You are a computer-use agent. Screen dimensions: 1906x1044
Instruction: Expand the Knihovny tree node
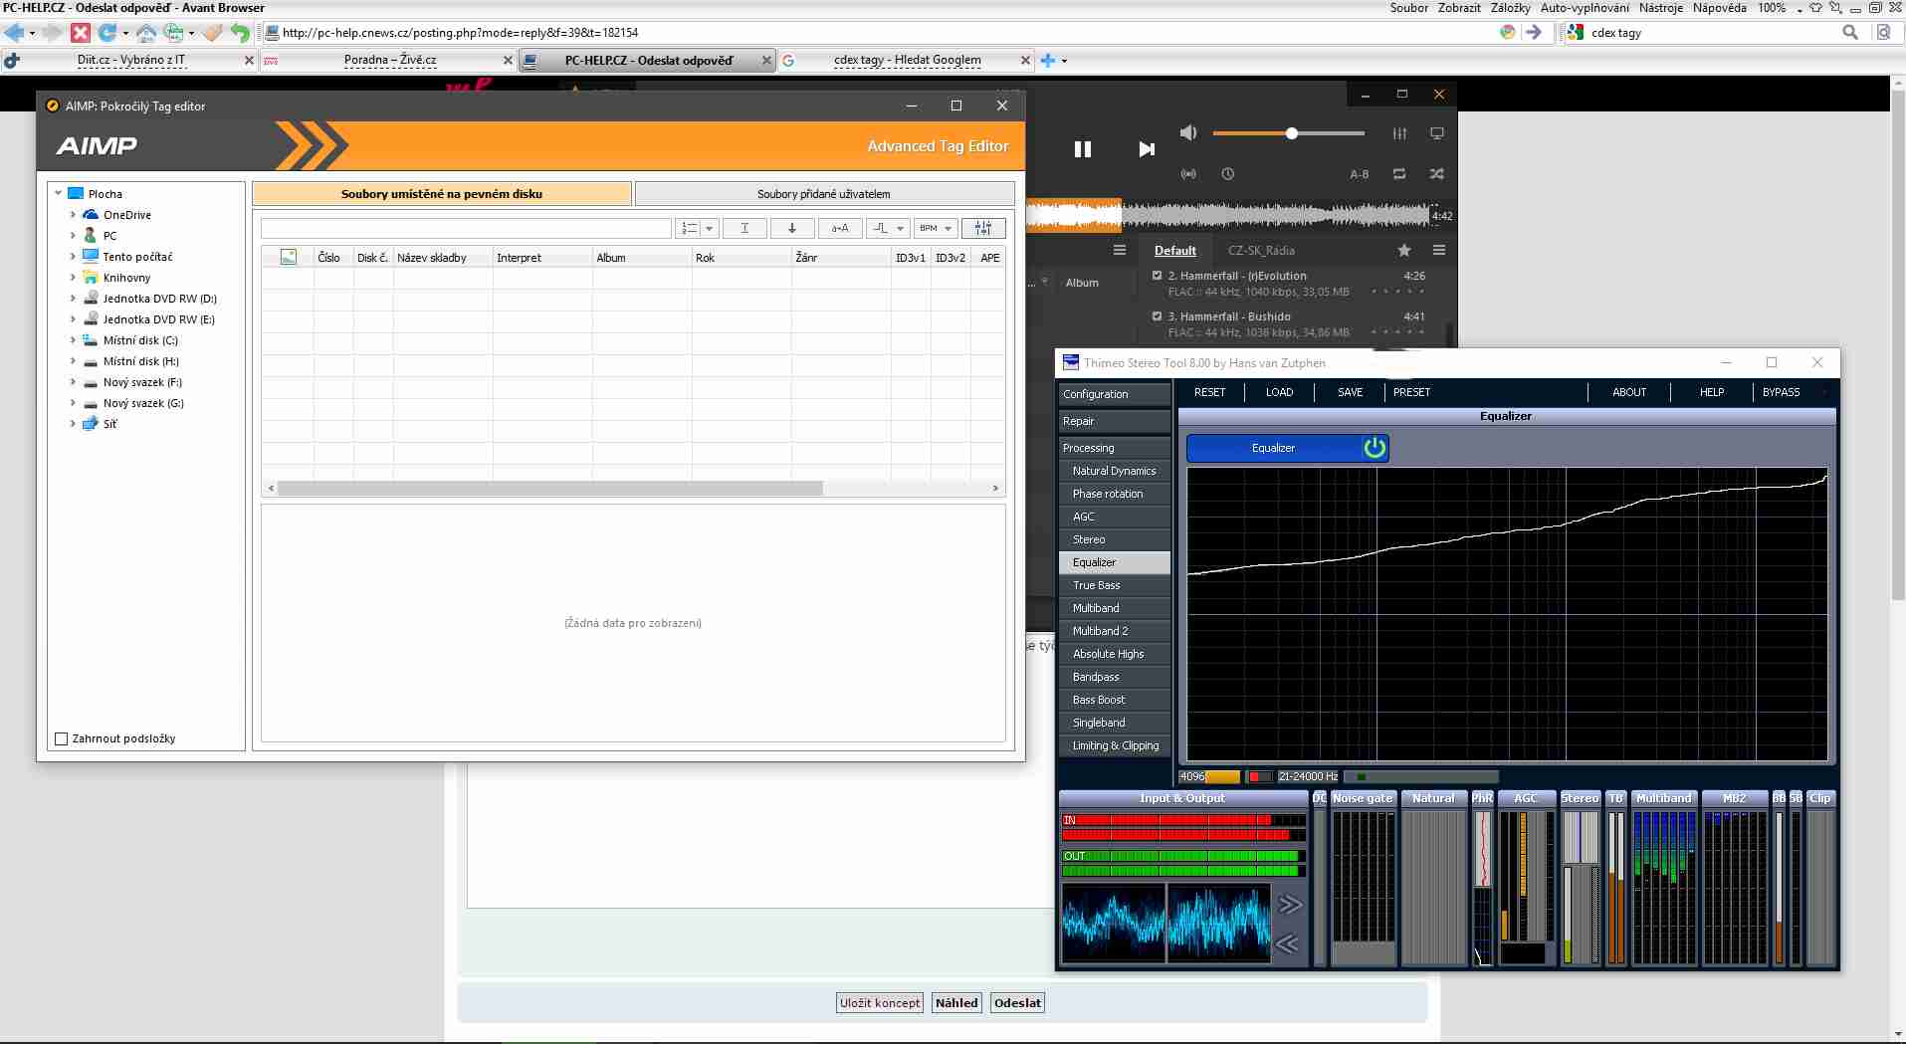(x=73, y=278)
